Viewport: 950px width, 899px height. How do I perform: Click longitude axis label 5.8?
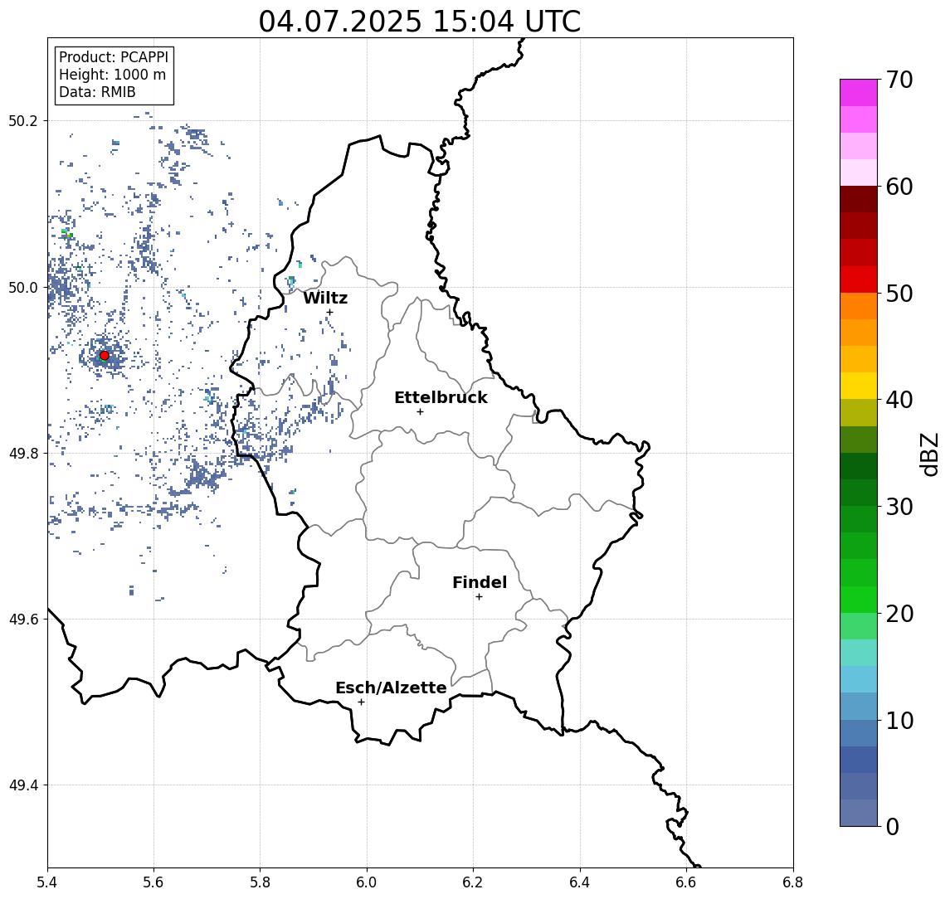[x=260, y=882]
